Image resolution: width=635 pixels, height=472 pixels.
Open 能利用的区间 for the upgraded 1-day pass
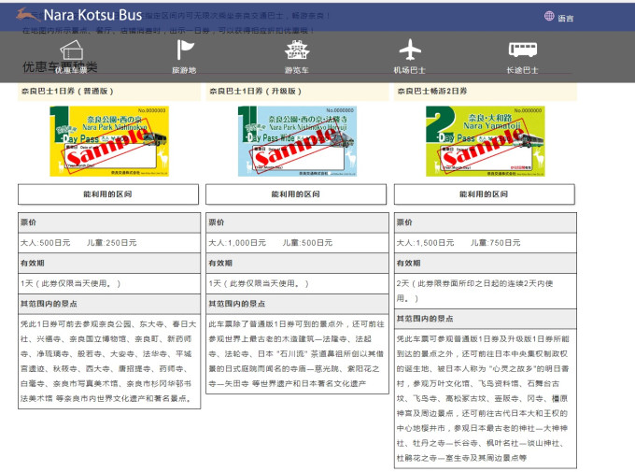[296, 194]
